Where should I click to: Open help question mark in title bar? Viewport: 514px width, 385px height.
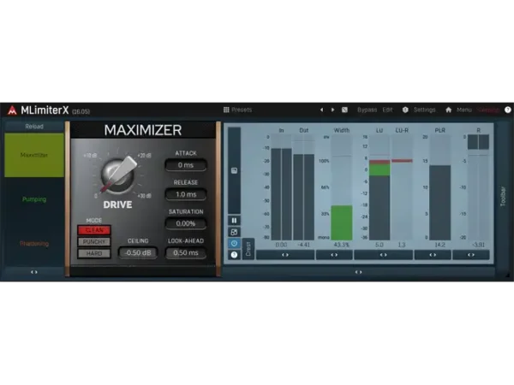pyautogui.click(x=508, y=110)
